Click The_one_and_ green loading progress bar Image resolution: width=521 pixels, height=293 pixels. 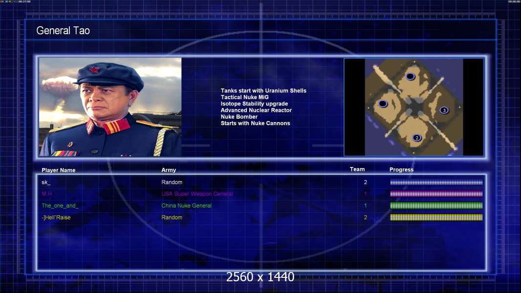point(436,206)
